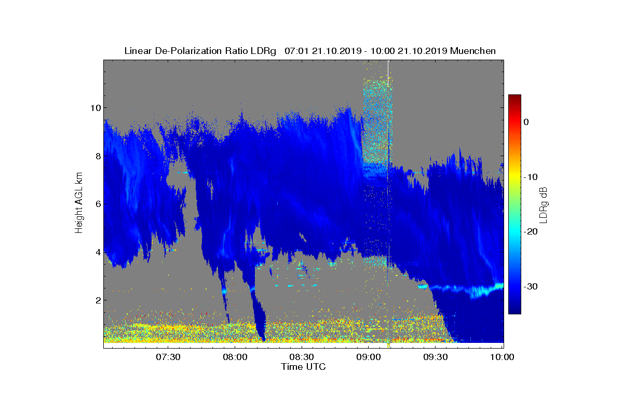Click the '09:00' time tick label
Screen dimensions: 623x415
click(369, 357)
